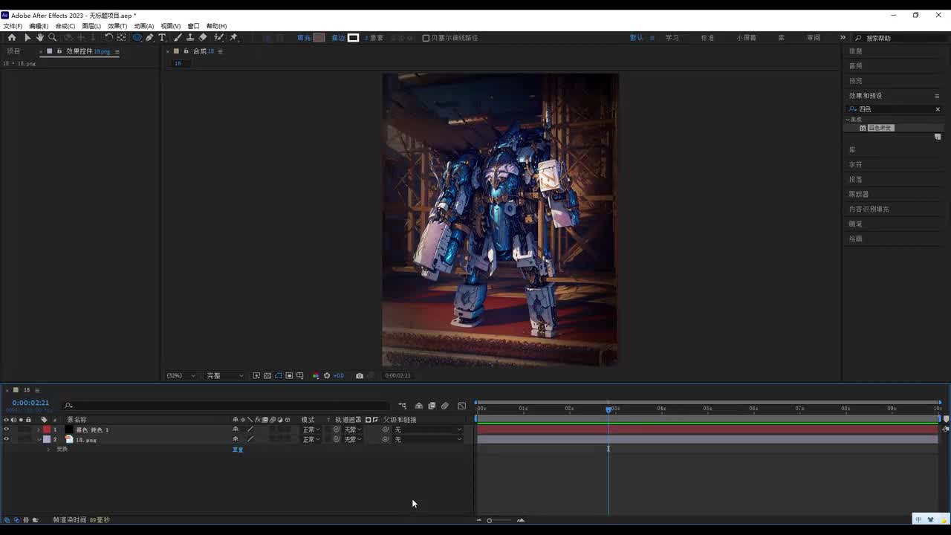Open parent link dropdown for 18.png layer
The width and height of the screenshot is (951, 535).
click(427, 440)
